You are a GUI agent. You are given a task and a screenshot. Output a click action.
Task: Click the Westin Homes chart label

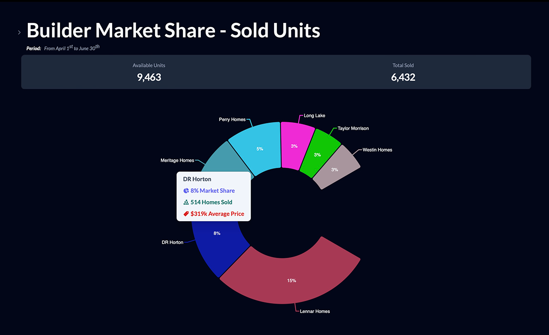click(x=377, y=150)
